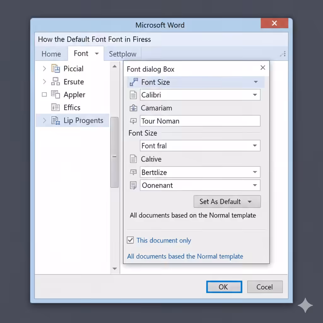Screen dimensions: 323x323
Task: Click All documents based the Normal template link
Action: coord(185,256)
